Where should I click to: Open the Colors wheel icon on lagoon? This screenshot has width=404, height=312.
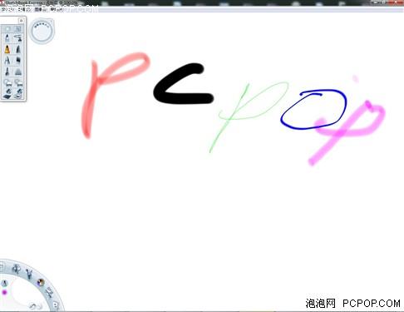[41, 282]
